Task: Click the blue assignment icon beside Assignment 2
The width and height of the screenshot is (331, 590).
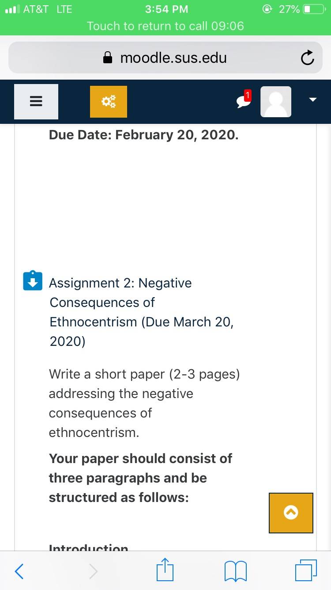Action: (33, 280)
